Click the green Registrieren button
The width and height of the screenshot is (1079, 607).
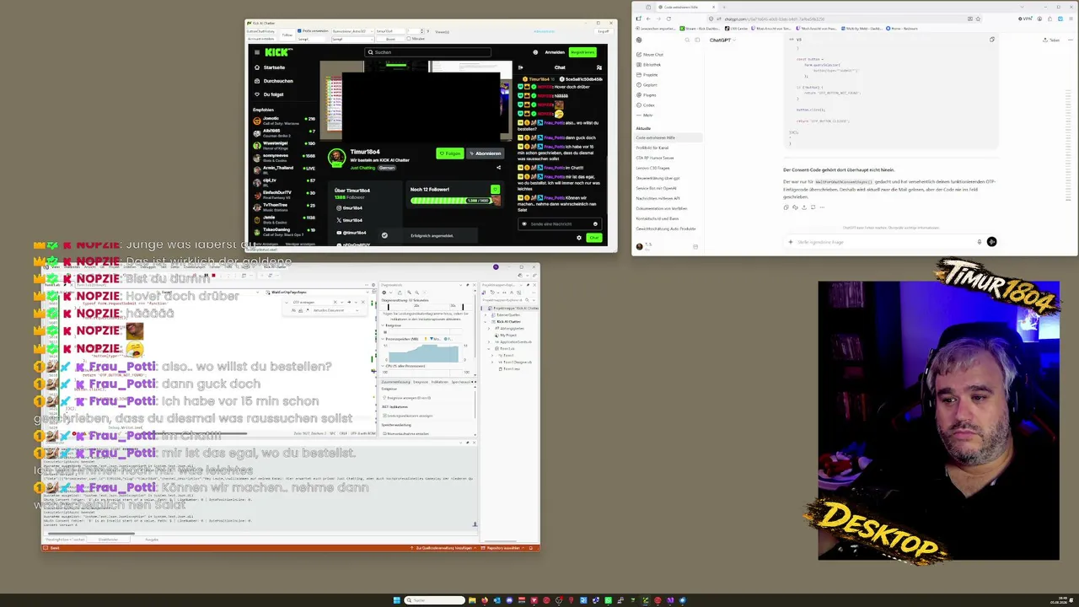click(582, 52)
